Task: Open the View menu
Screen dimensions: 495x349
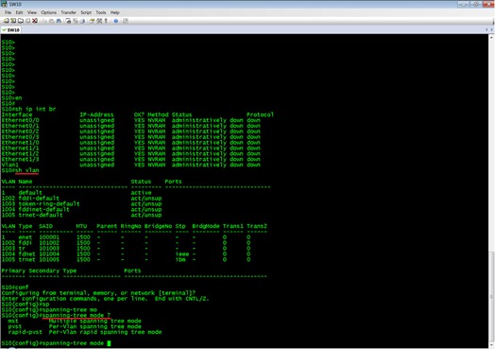Action: pyautogui.click(x=32, y=12)
